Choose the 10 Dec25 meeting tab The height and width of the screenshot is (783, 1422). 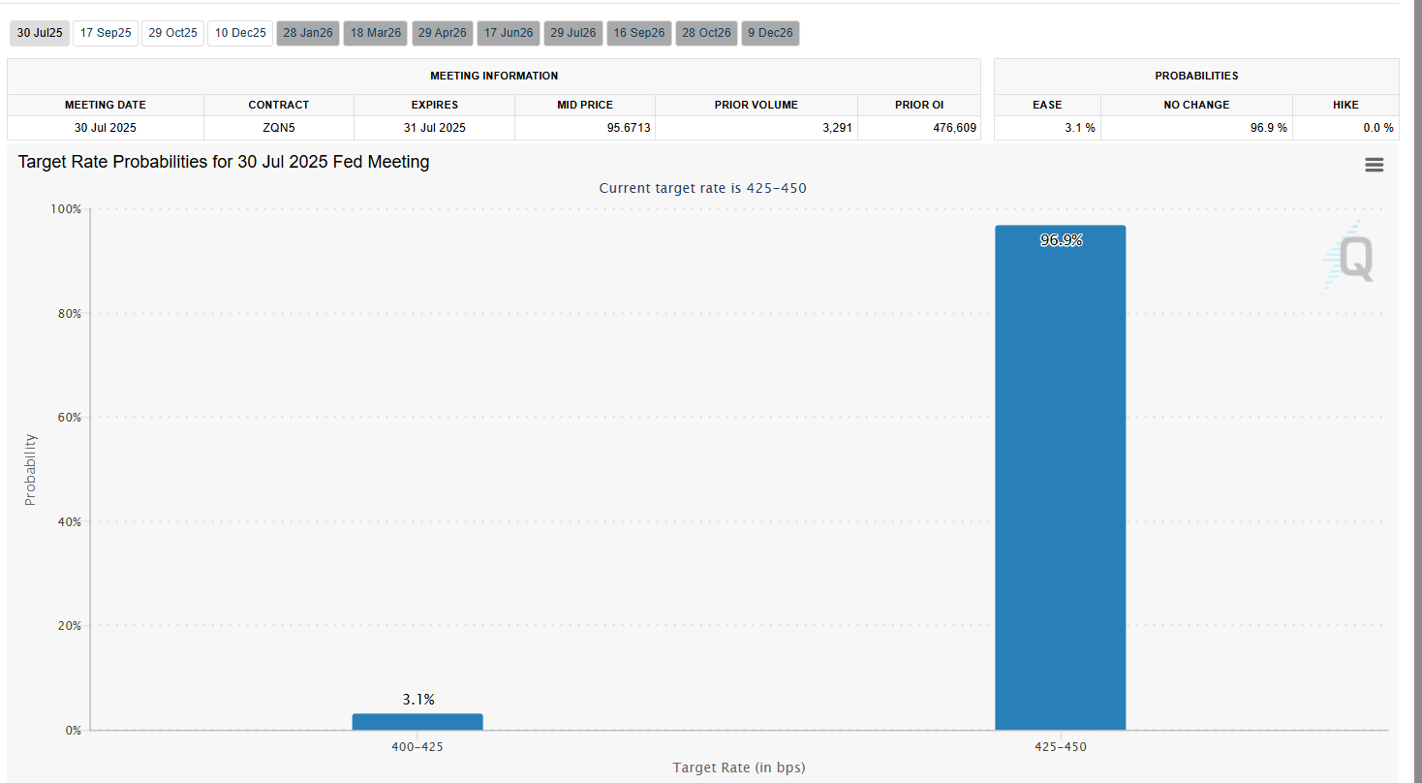240,33
